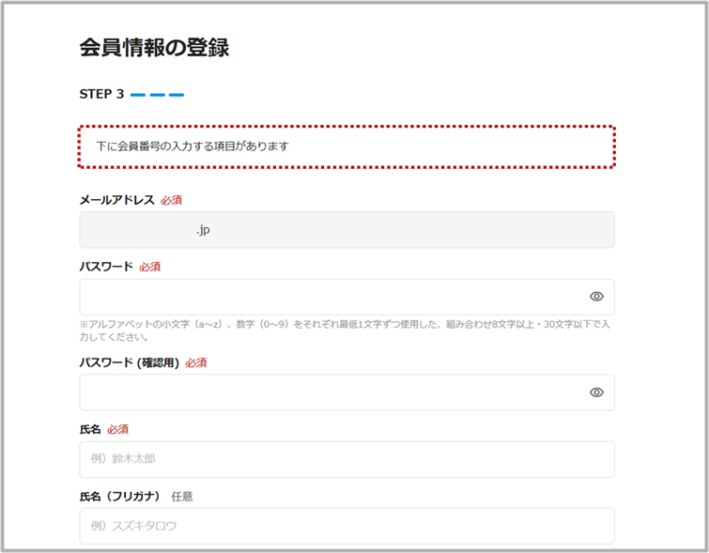The width and height of the screenshot is (709, 553).
Task: Click the メールアドレス label
Action: (117, 200)
